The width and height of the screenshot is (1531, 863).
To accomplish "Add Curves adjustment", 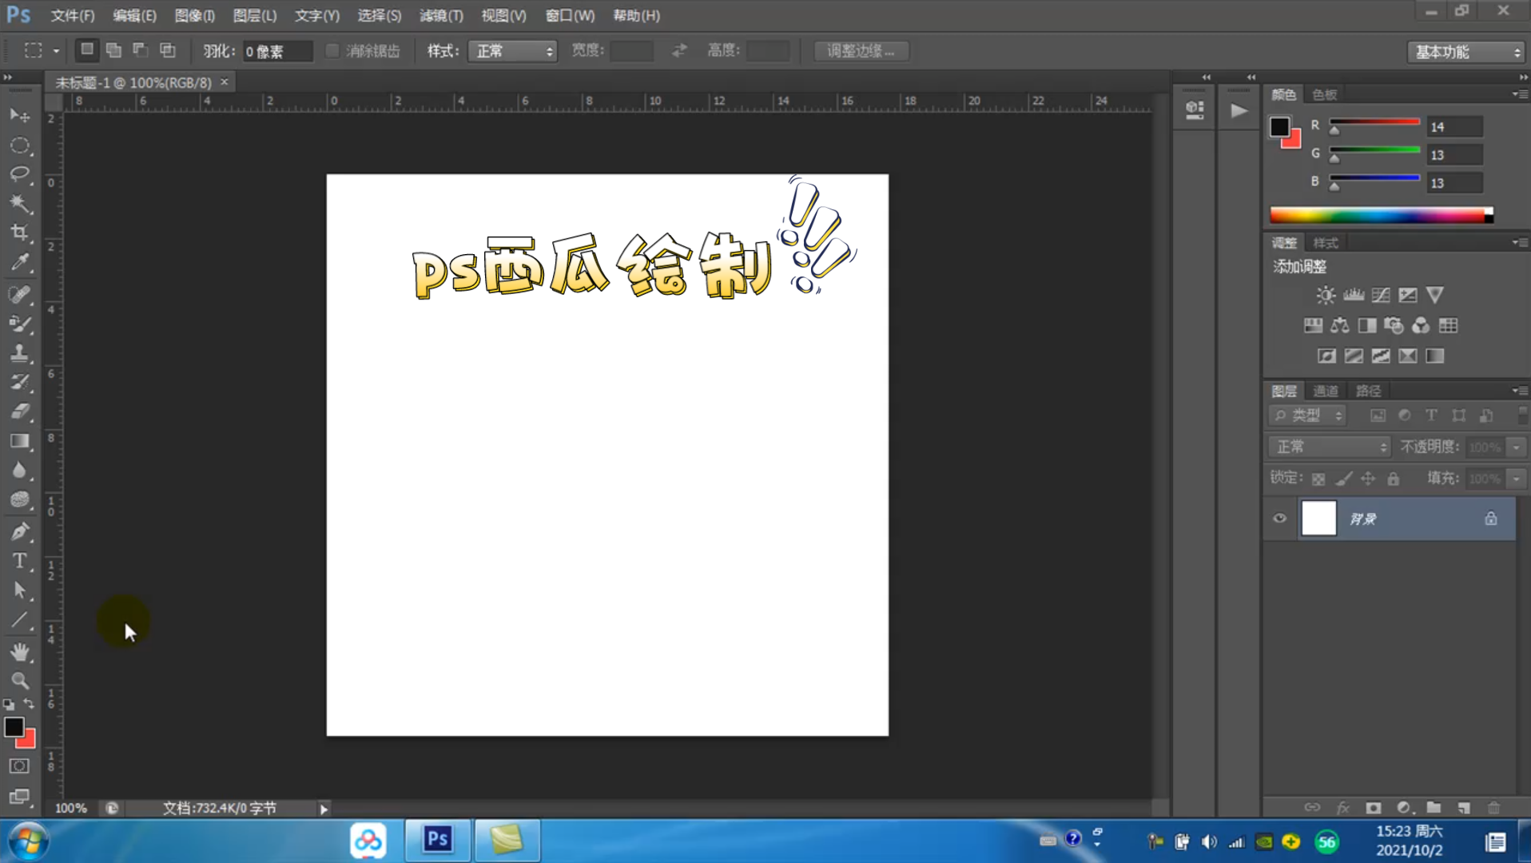I will tap(1381, 295).
